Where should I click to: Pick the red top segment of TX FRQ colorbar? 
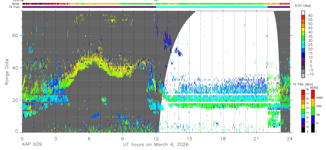(303, 92)
